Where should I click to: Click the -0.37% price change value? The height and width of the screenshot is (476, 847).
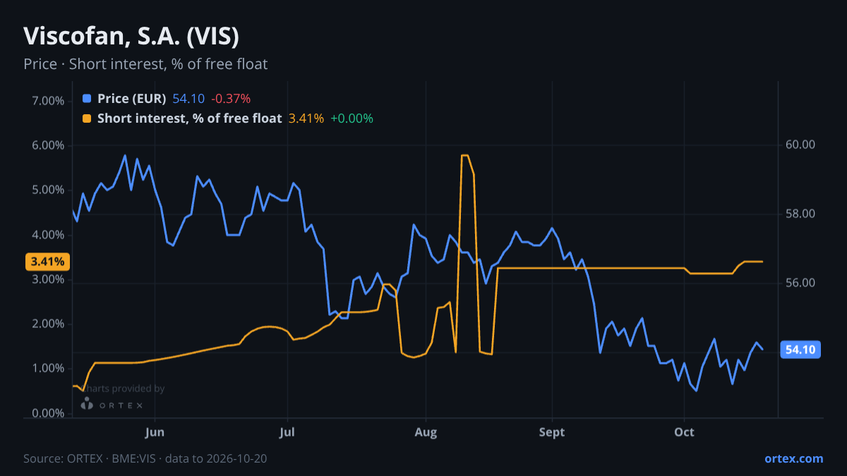coord(231,99)
